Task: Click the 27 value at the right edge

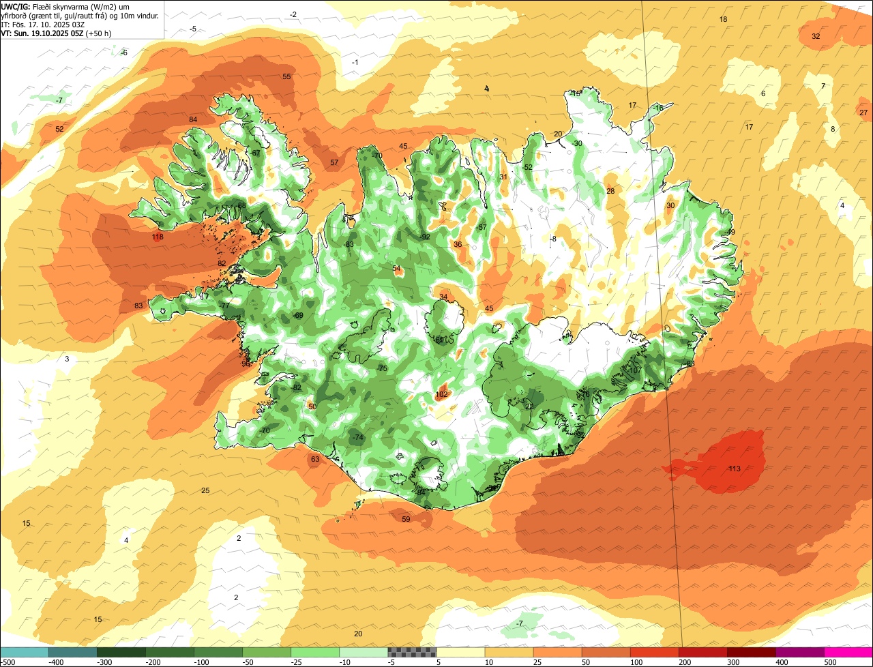Action: click(863, 113)
